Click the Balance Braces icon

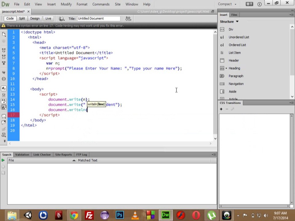4,79
